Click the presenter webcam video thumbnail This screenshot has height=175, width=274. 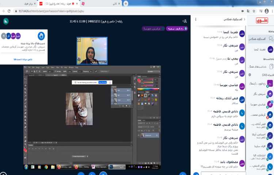pyautogui.click(x=92, y=51)
